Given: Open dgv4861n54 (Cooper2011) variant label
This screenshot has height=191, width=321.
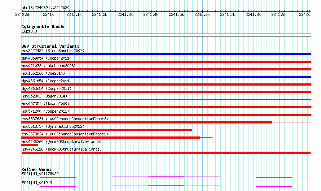Looking at the screenshot, I should 47,81.
